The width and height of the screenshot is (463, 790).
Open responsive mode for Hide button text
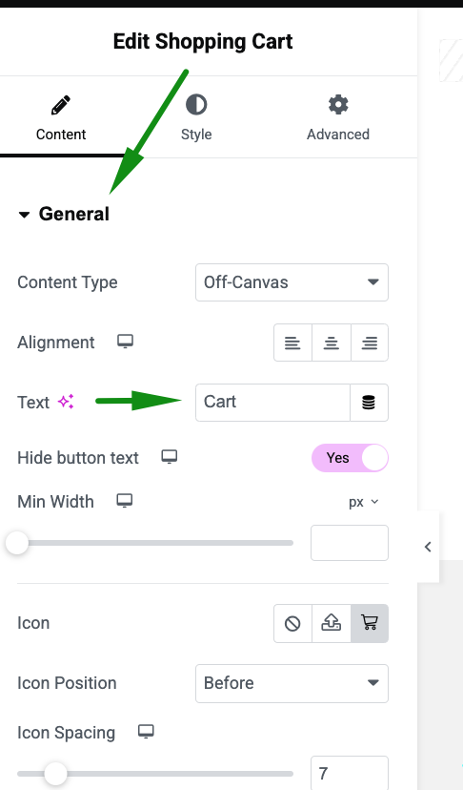(x=169, y=457)
